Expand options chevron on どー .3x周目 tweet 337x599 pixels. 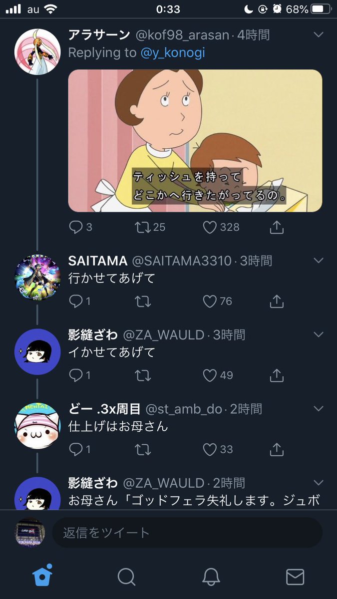pos(318,409)
